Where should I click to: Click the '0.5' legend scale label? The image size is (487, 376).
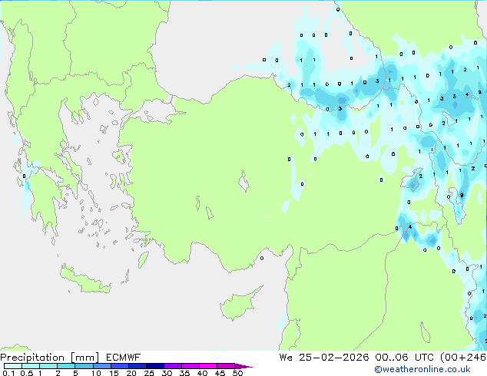click(26, 373)
